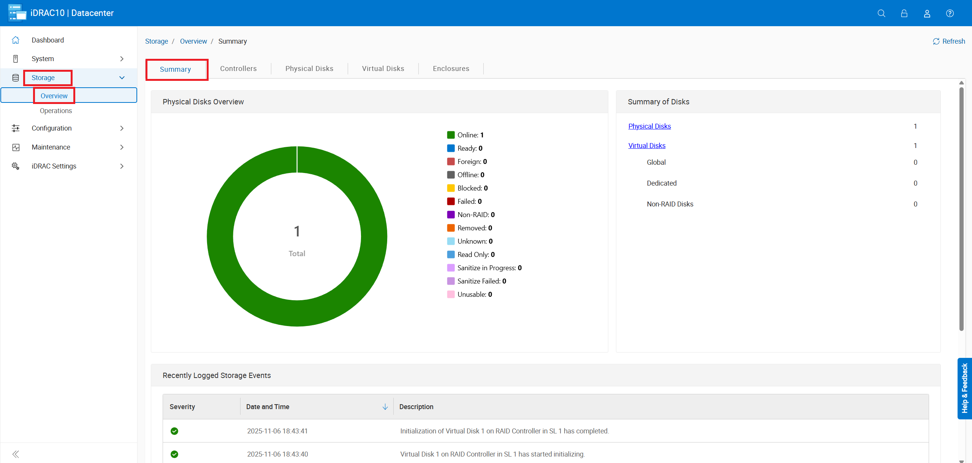Open the Help & Feedback side tab
The width and height of the screenshot is (972, 463).
[x=964, y=388]
